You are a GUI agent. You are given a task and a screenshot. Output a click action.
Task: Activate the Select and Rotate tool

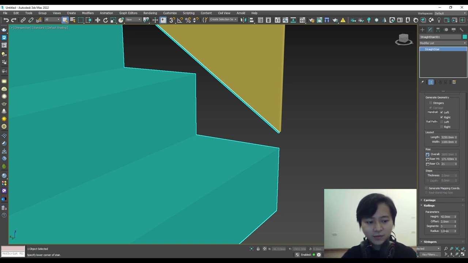(105, 20)
